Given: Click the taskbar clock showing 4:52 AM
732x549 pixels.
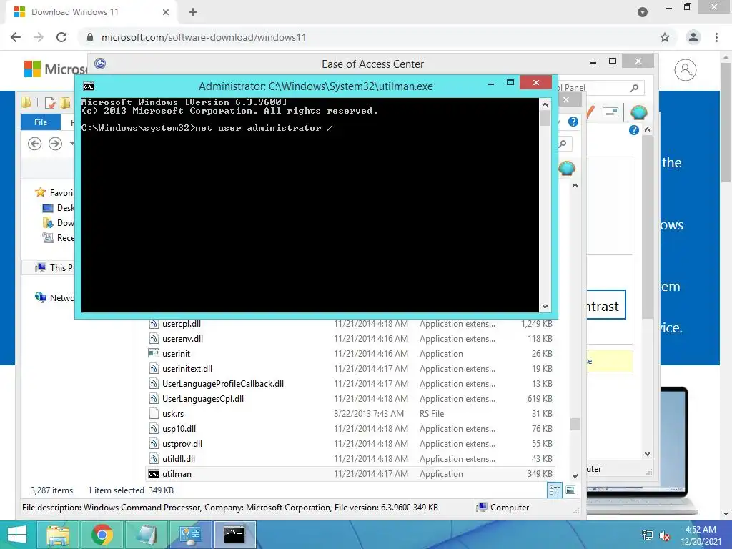Looking at the screenshot, I should [x=701, y=535].
